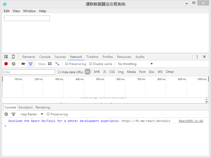Select the All filter toggle

[x=87, y=72]
